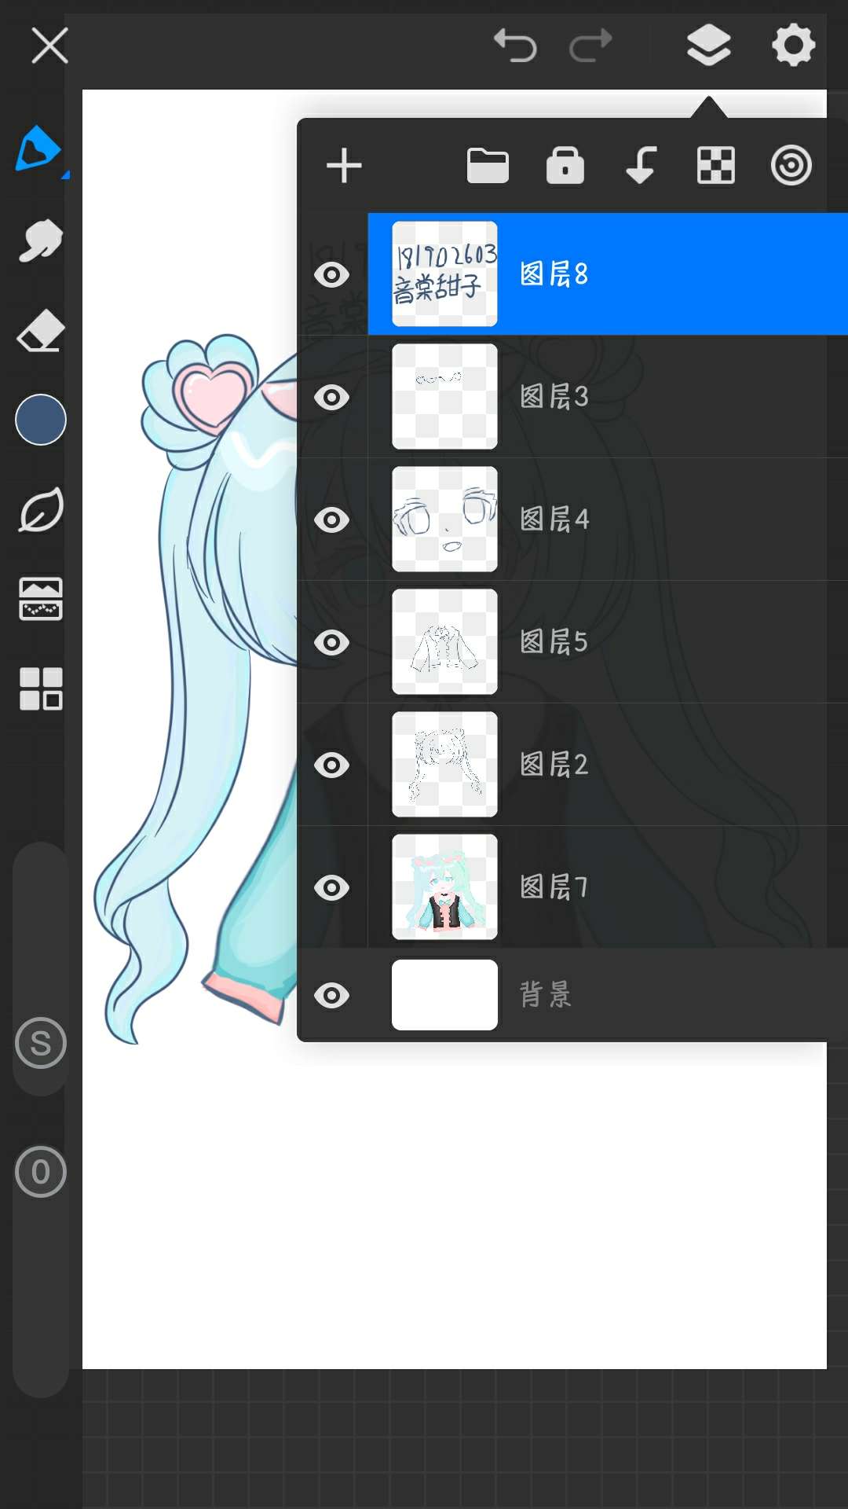Select the eraser tool

click(40, 331)
